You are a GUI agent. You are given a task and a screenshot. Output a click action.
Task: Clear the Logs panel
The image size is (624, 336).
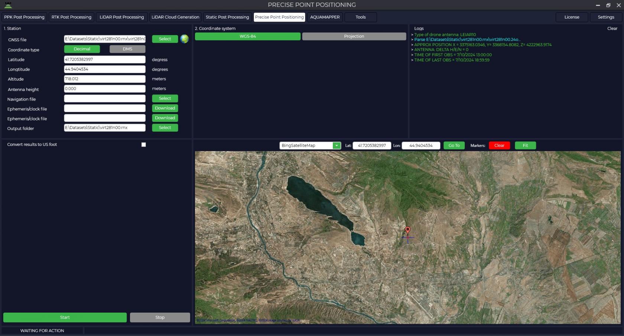click(612, 29)
